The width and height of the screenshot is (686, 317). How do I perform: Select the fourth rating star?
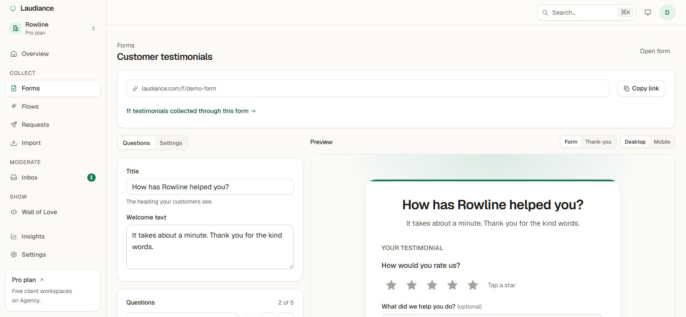click(452, 285)
